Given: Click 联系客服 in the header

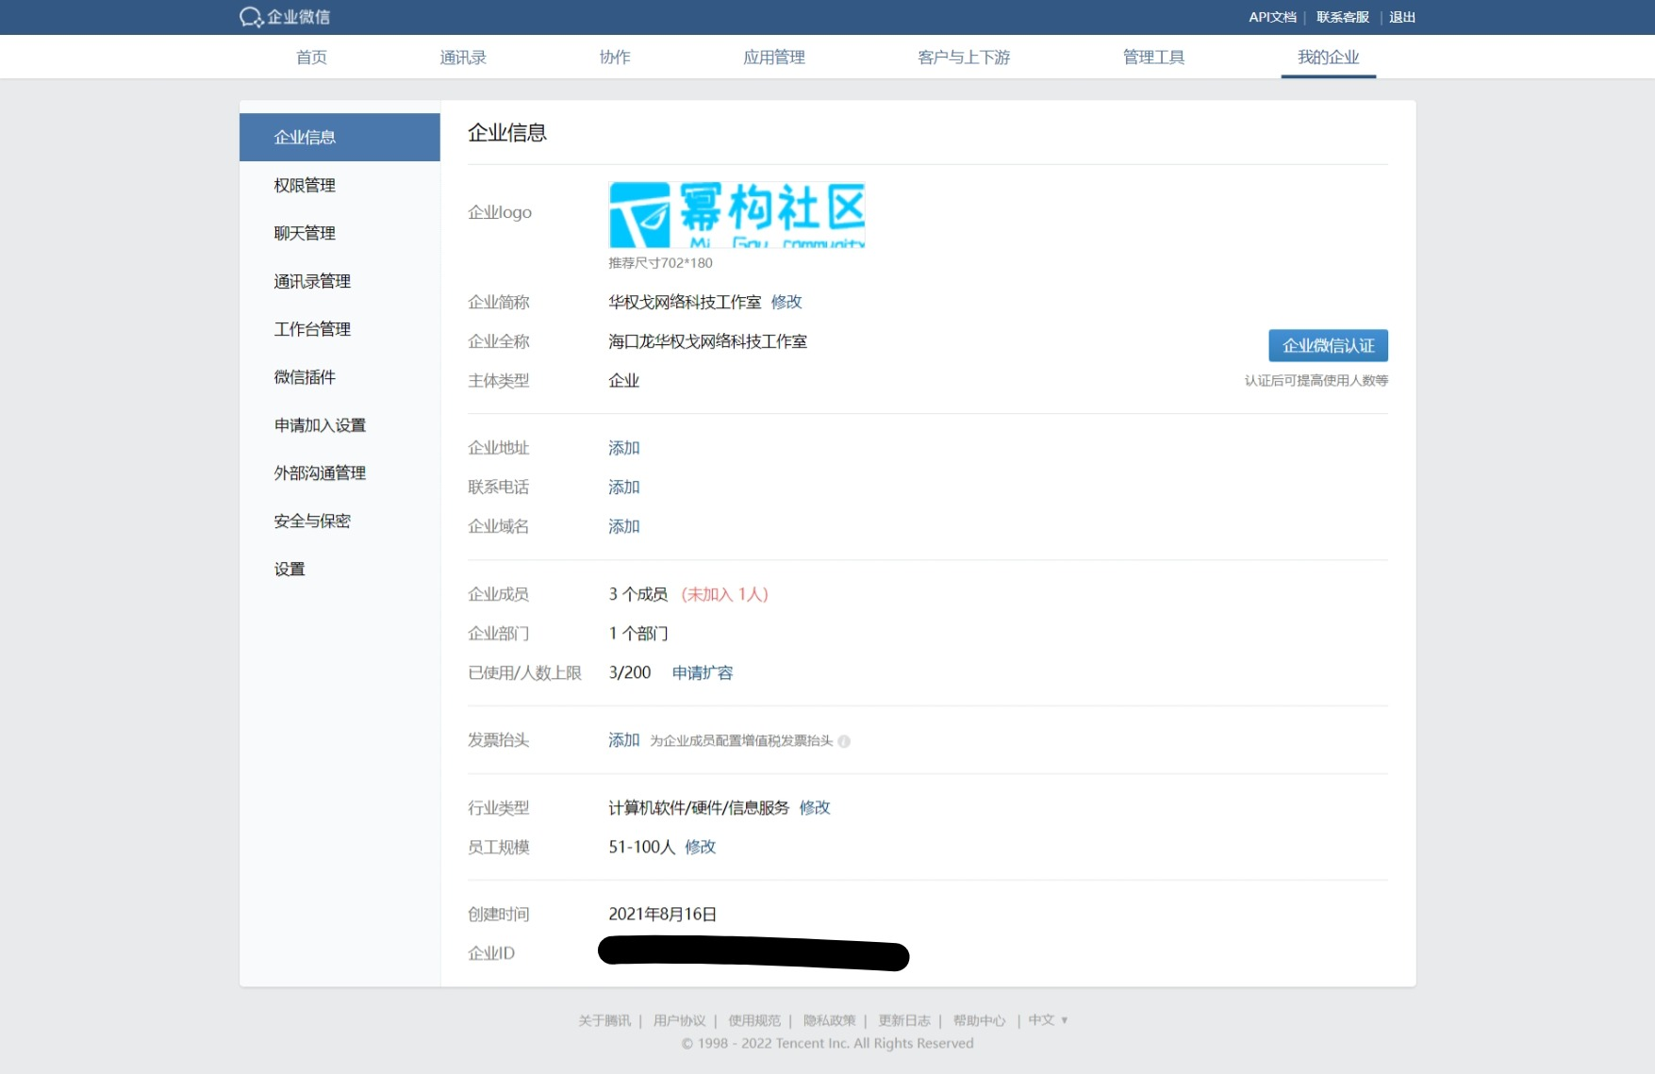Looking at the screenshot, I should point(1342,17).
